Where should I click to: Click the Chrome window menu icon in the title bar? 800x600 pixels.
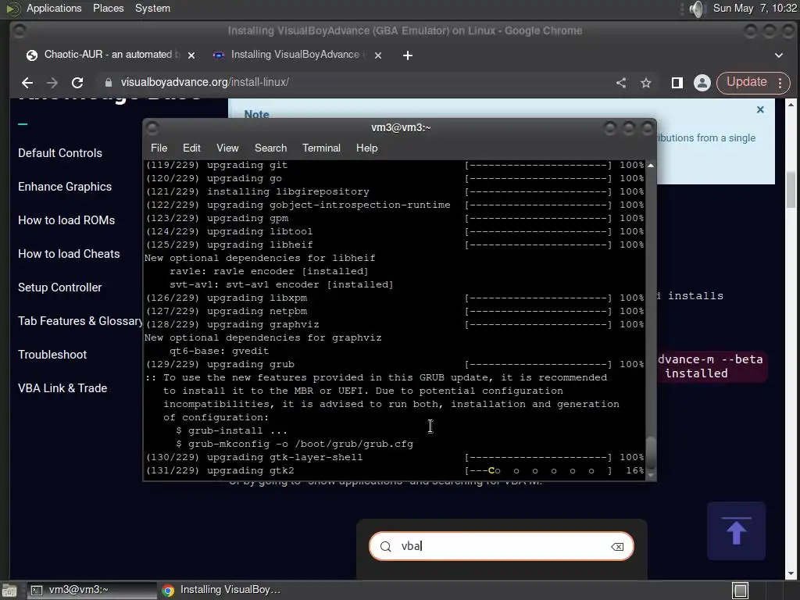pyautogui.click(x=20, y=31)
